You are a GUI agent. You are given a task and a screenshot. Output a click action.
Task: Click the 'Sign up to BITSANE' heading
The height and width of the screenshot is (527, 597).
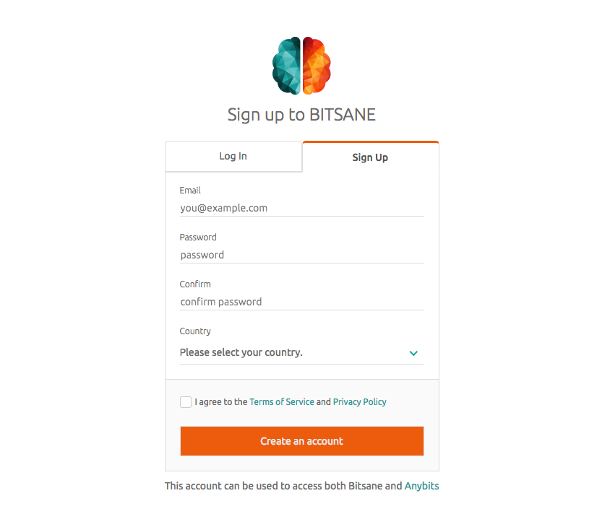[301, 115]
